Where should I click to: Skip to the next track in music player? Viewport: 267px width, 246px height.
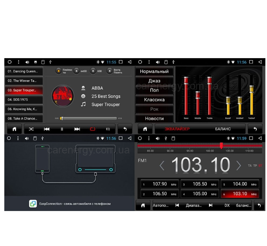[x=77, y=129]
